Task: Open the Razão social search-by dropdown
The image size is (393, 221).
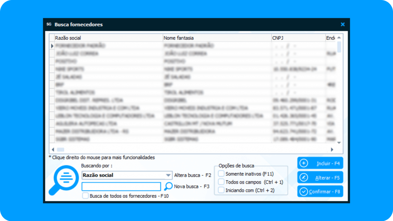Action: [168, 175]
